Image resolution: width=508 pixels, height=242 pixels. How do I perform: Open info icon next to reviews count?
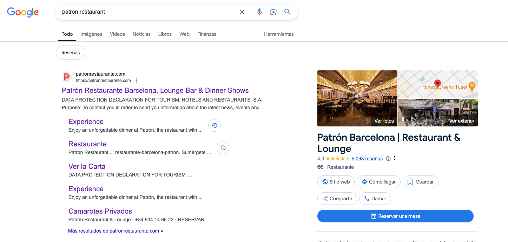[388, 159]
